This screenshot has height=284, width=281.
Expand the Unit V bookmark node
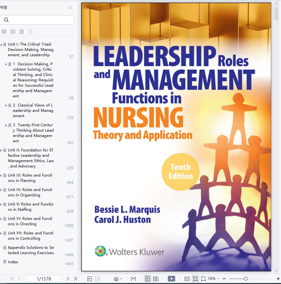tap(1, 205)
